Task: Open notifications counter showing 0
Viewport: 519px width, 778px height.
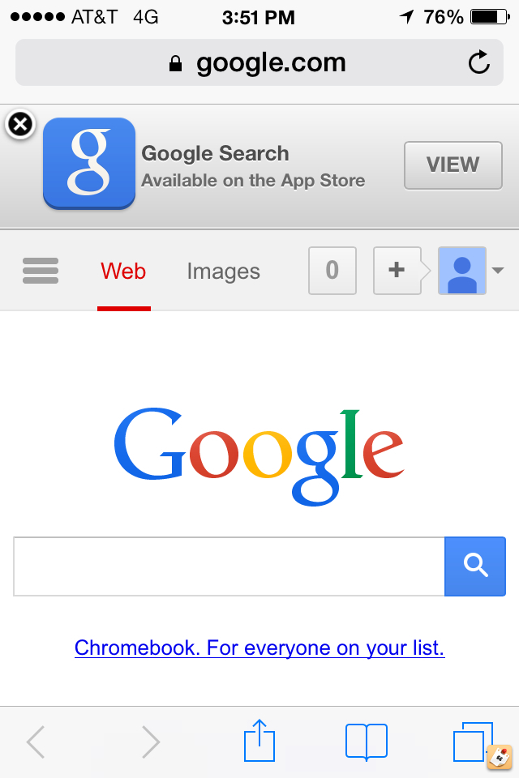Action: pyautogui.click(x=332, y=271)
